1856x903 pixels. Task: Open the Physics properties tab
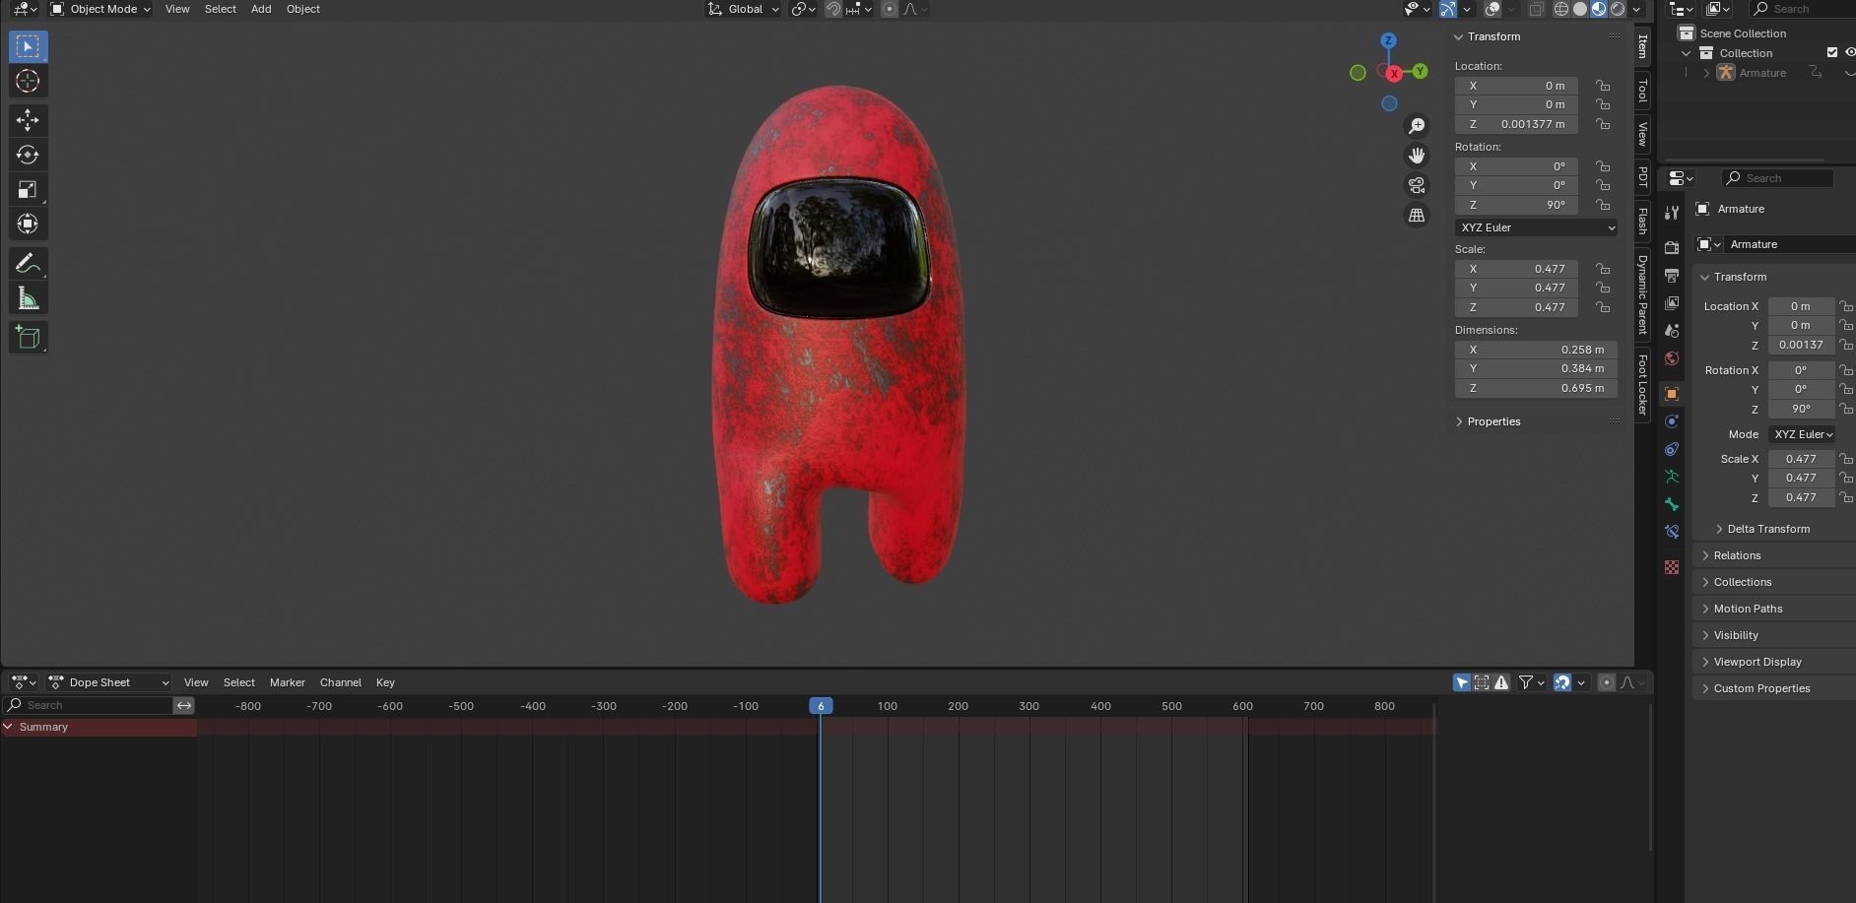[x=1672, y=421]
